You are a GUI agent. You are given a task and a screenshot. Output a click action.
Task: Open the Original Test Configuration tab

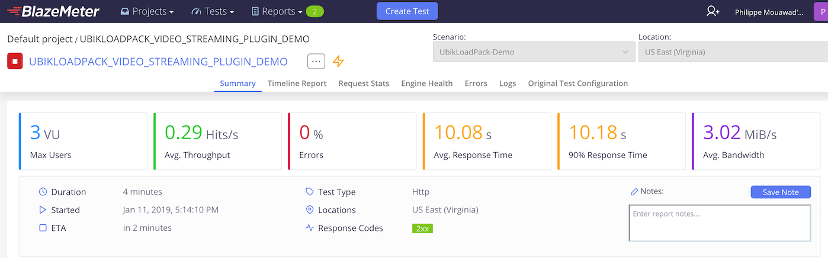pyautogui.click(x=577, y=83)
